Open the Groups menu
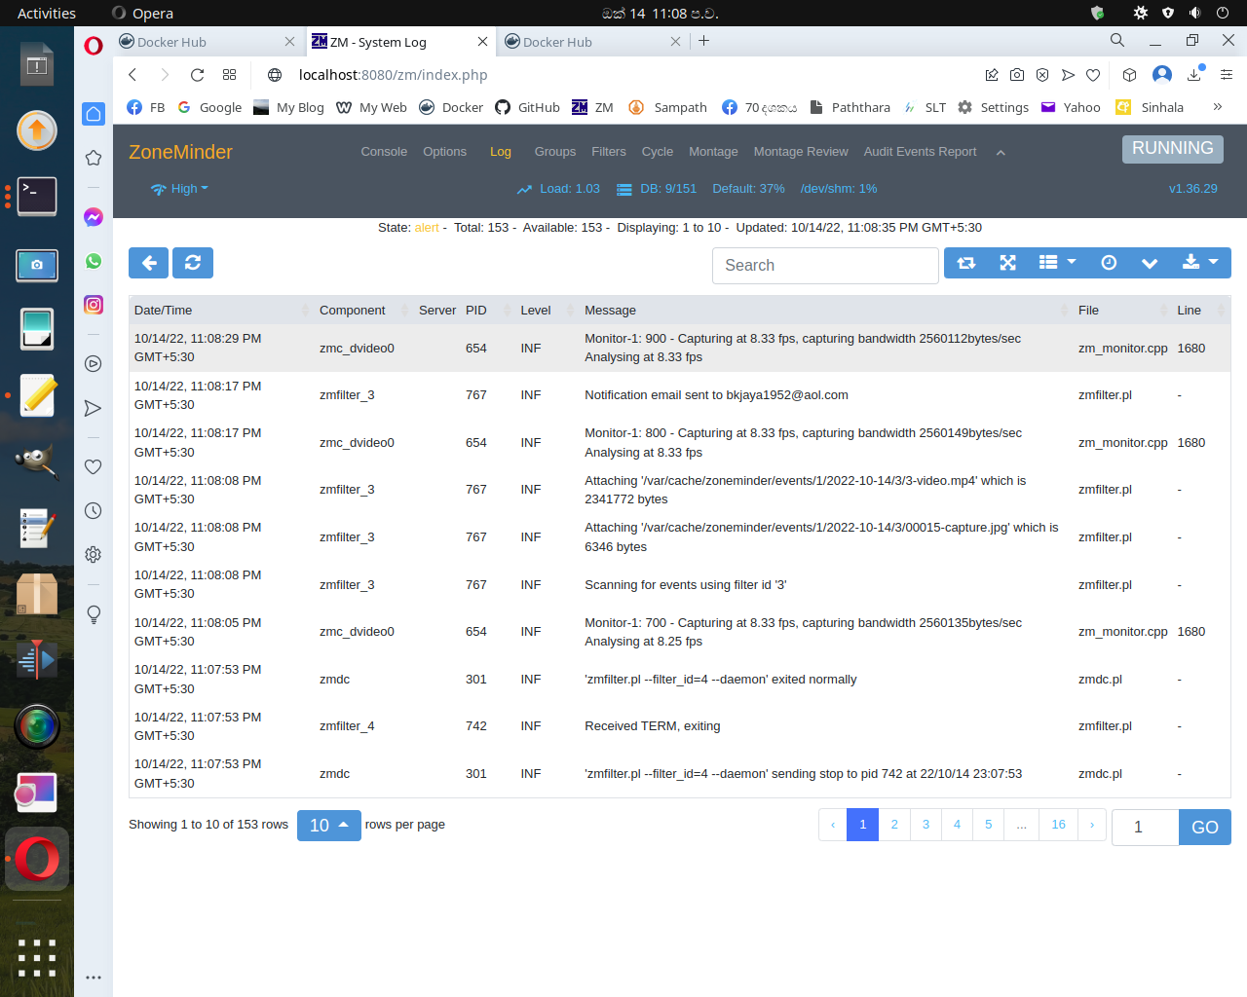 tap(555, 152)
